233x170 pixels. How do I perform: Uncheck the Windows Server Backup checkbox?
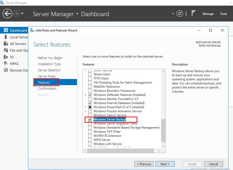(90, 119)
